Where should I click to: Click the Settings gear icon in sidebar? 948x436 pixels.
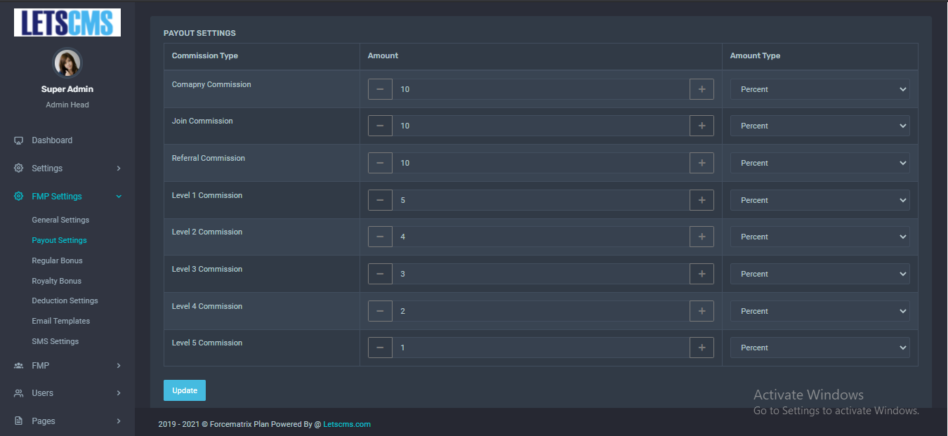[19, 169]
